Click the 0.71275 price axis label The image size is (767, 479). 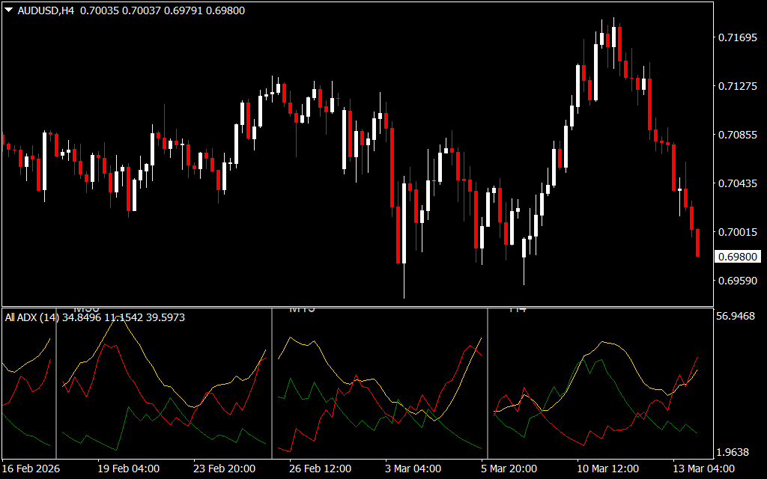739,86
